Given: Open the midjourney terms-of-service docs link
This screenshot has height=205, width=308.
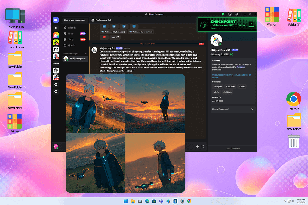Looking at the screenshot, I should pos(232,76).
